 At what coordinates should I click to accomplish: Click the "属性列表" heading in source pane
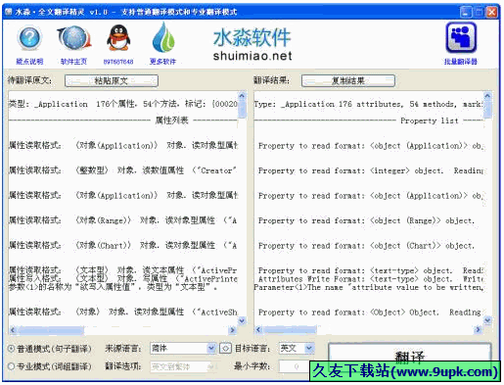coord(172,120)
